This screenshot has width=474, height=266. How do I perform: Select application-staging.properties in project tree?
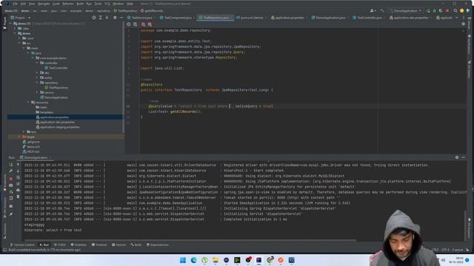click(58, 127)
